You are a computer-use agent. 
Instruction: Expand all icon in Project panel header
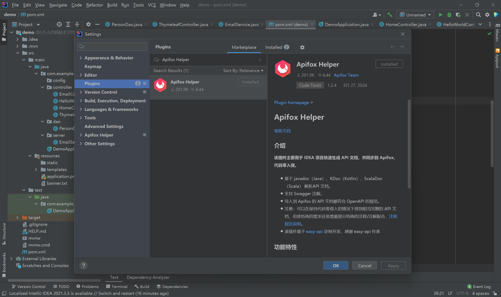[x=68, y=24]
